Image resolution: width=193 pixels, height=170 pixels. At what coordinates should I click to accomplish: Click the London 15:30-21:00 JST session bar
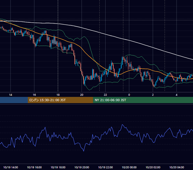60,100
